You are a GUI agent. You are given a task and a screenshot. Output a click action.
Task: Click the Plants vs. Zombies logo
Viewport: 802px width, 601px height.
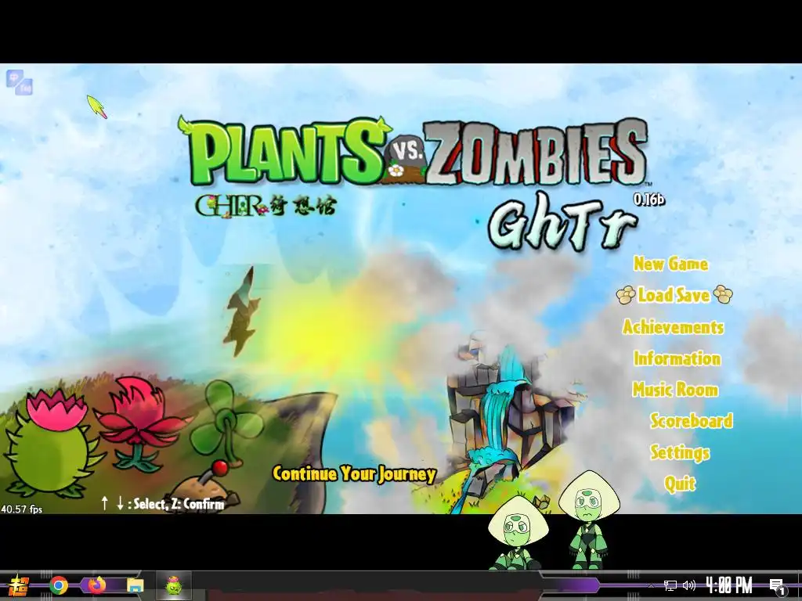point(414,152)
